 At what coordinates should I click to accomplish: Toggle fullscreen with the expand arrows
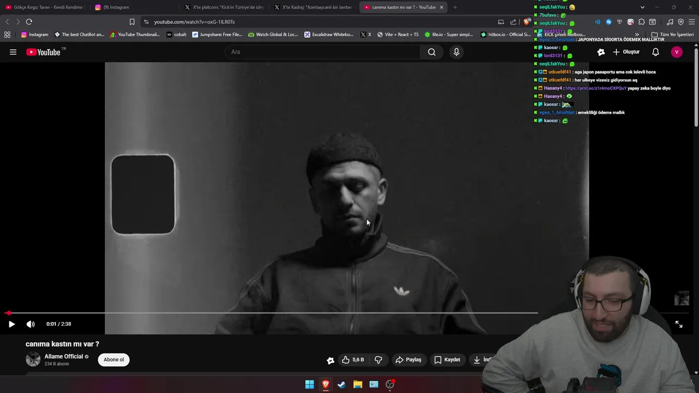pyautogui.click(x=679, y=324)
